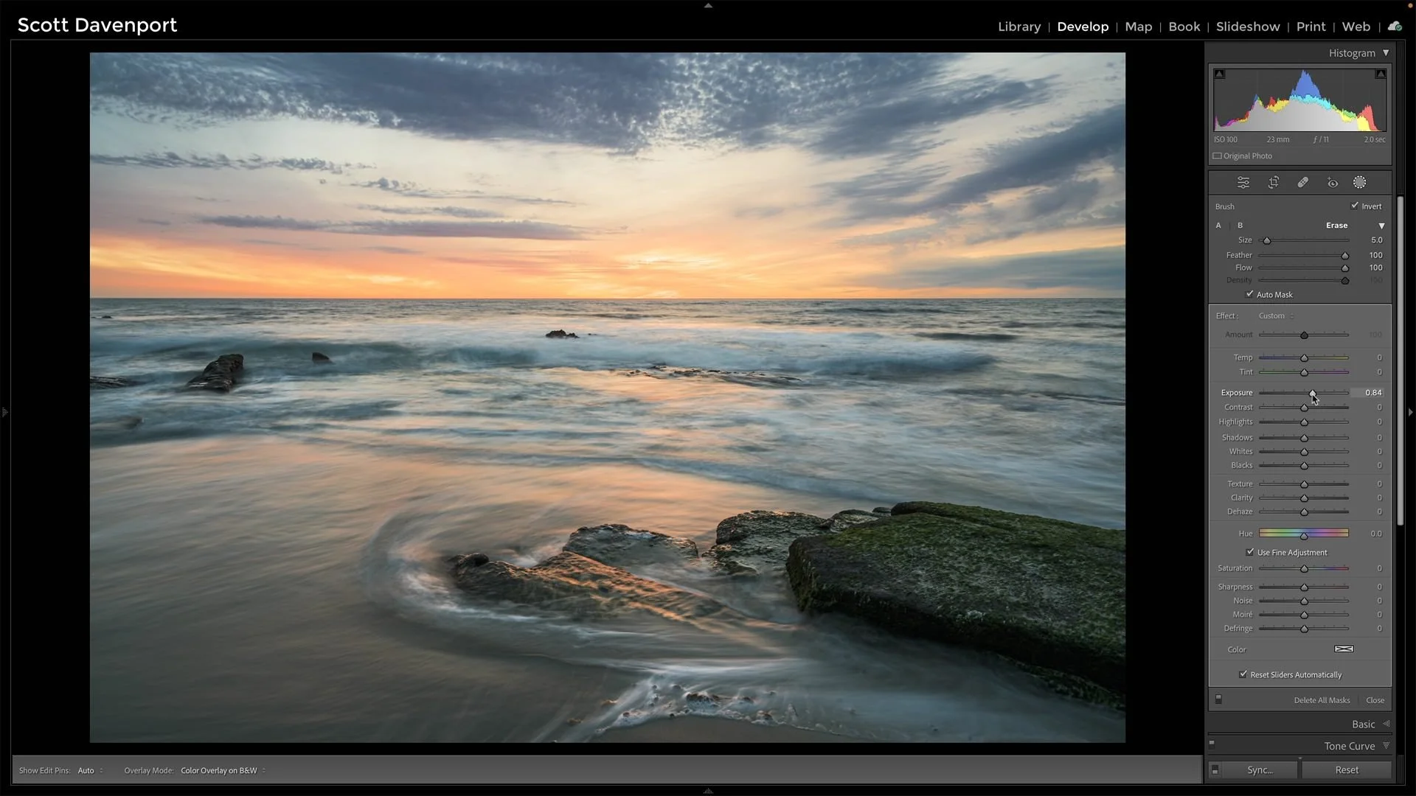
Task: Click the cloud sync icon
Action: [x=1395, y=25]
